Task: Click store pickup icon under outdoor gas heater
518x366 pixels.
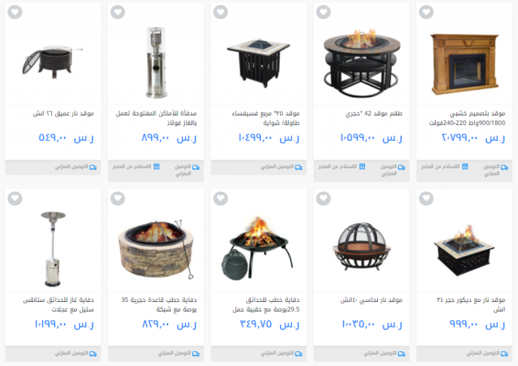Action: pos(156,166)
